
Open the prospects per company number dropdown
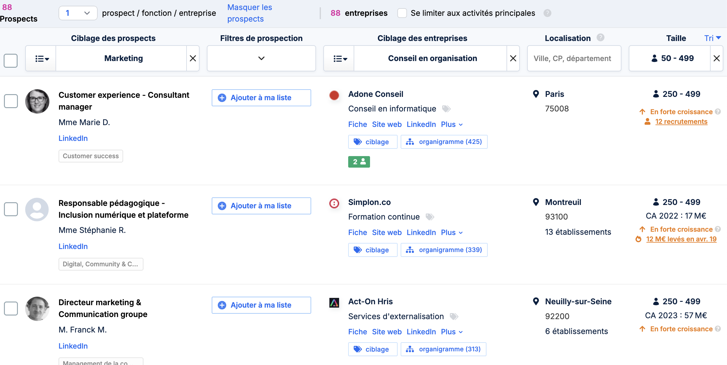click(78, 13)
